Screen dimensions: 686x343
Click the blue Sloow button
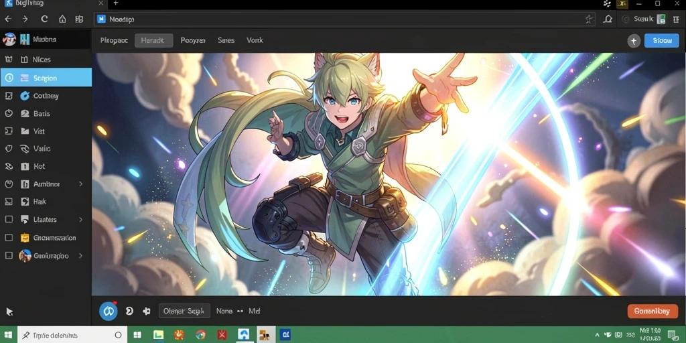coord(662,40)
